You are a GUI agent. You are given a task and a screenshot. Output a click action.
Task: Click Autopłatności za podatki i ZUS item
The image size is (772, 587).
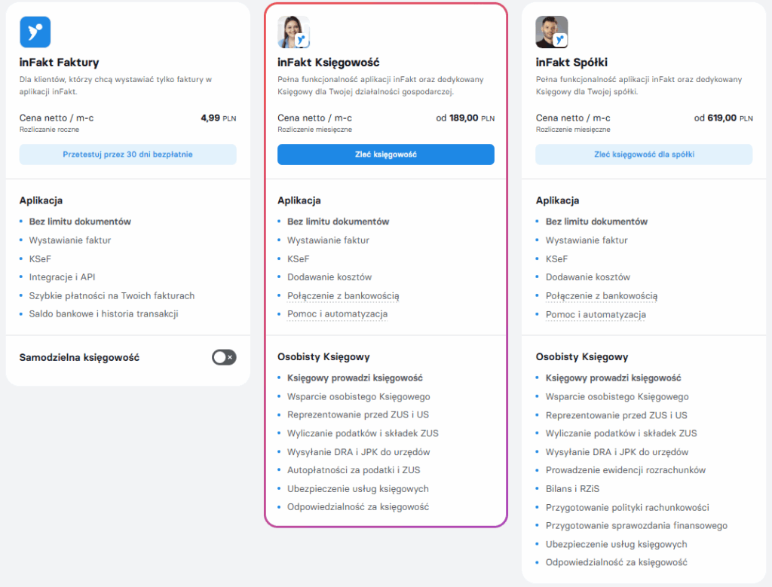pos(354,470)
